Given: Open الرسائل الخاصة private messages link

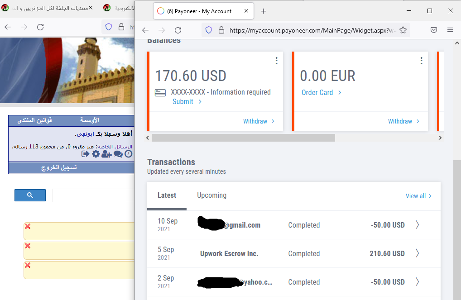Looking at the screenshot, I should click(115, 146).
